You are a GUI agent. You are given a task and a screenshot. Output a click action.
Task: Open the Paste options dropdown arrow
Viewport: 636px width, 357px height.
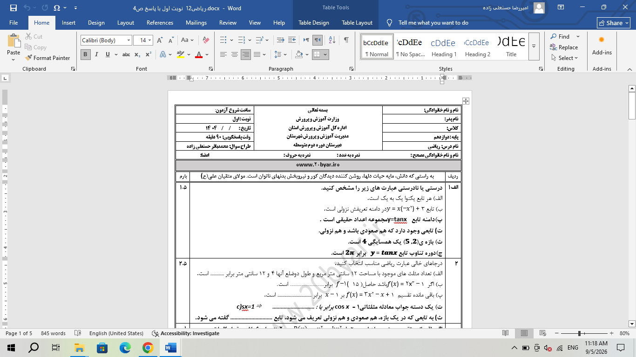pos(14,59)
